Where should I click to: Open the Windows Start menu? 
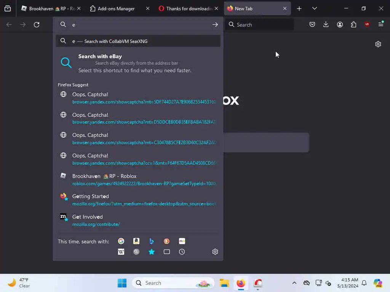pos(122,283)
